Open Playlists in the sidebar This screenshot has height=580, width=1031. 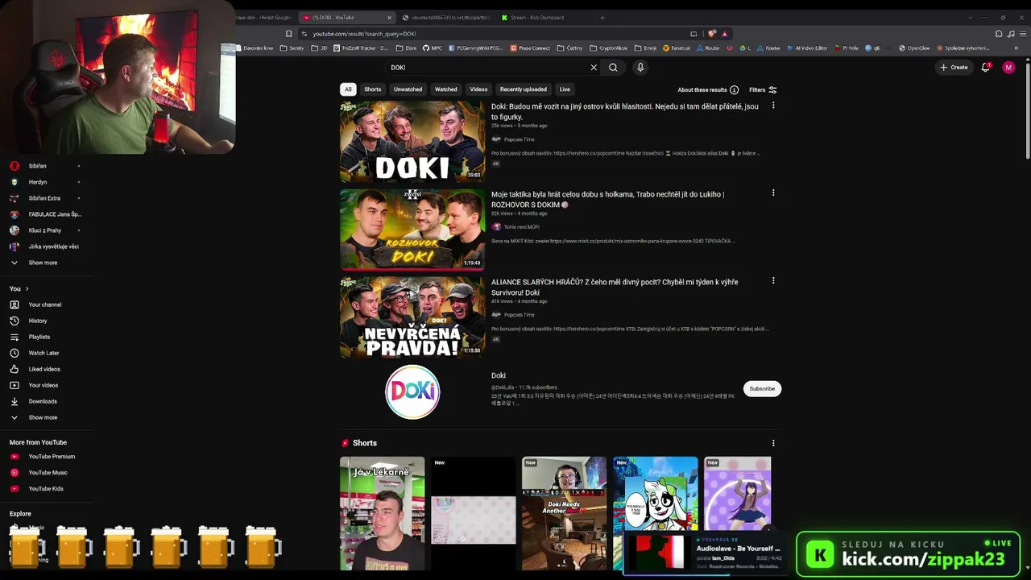[x=39, y=337]
